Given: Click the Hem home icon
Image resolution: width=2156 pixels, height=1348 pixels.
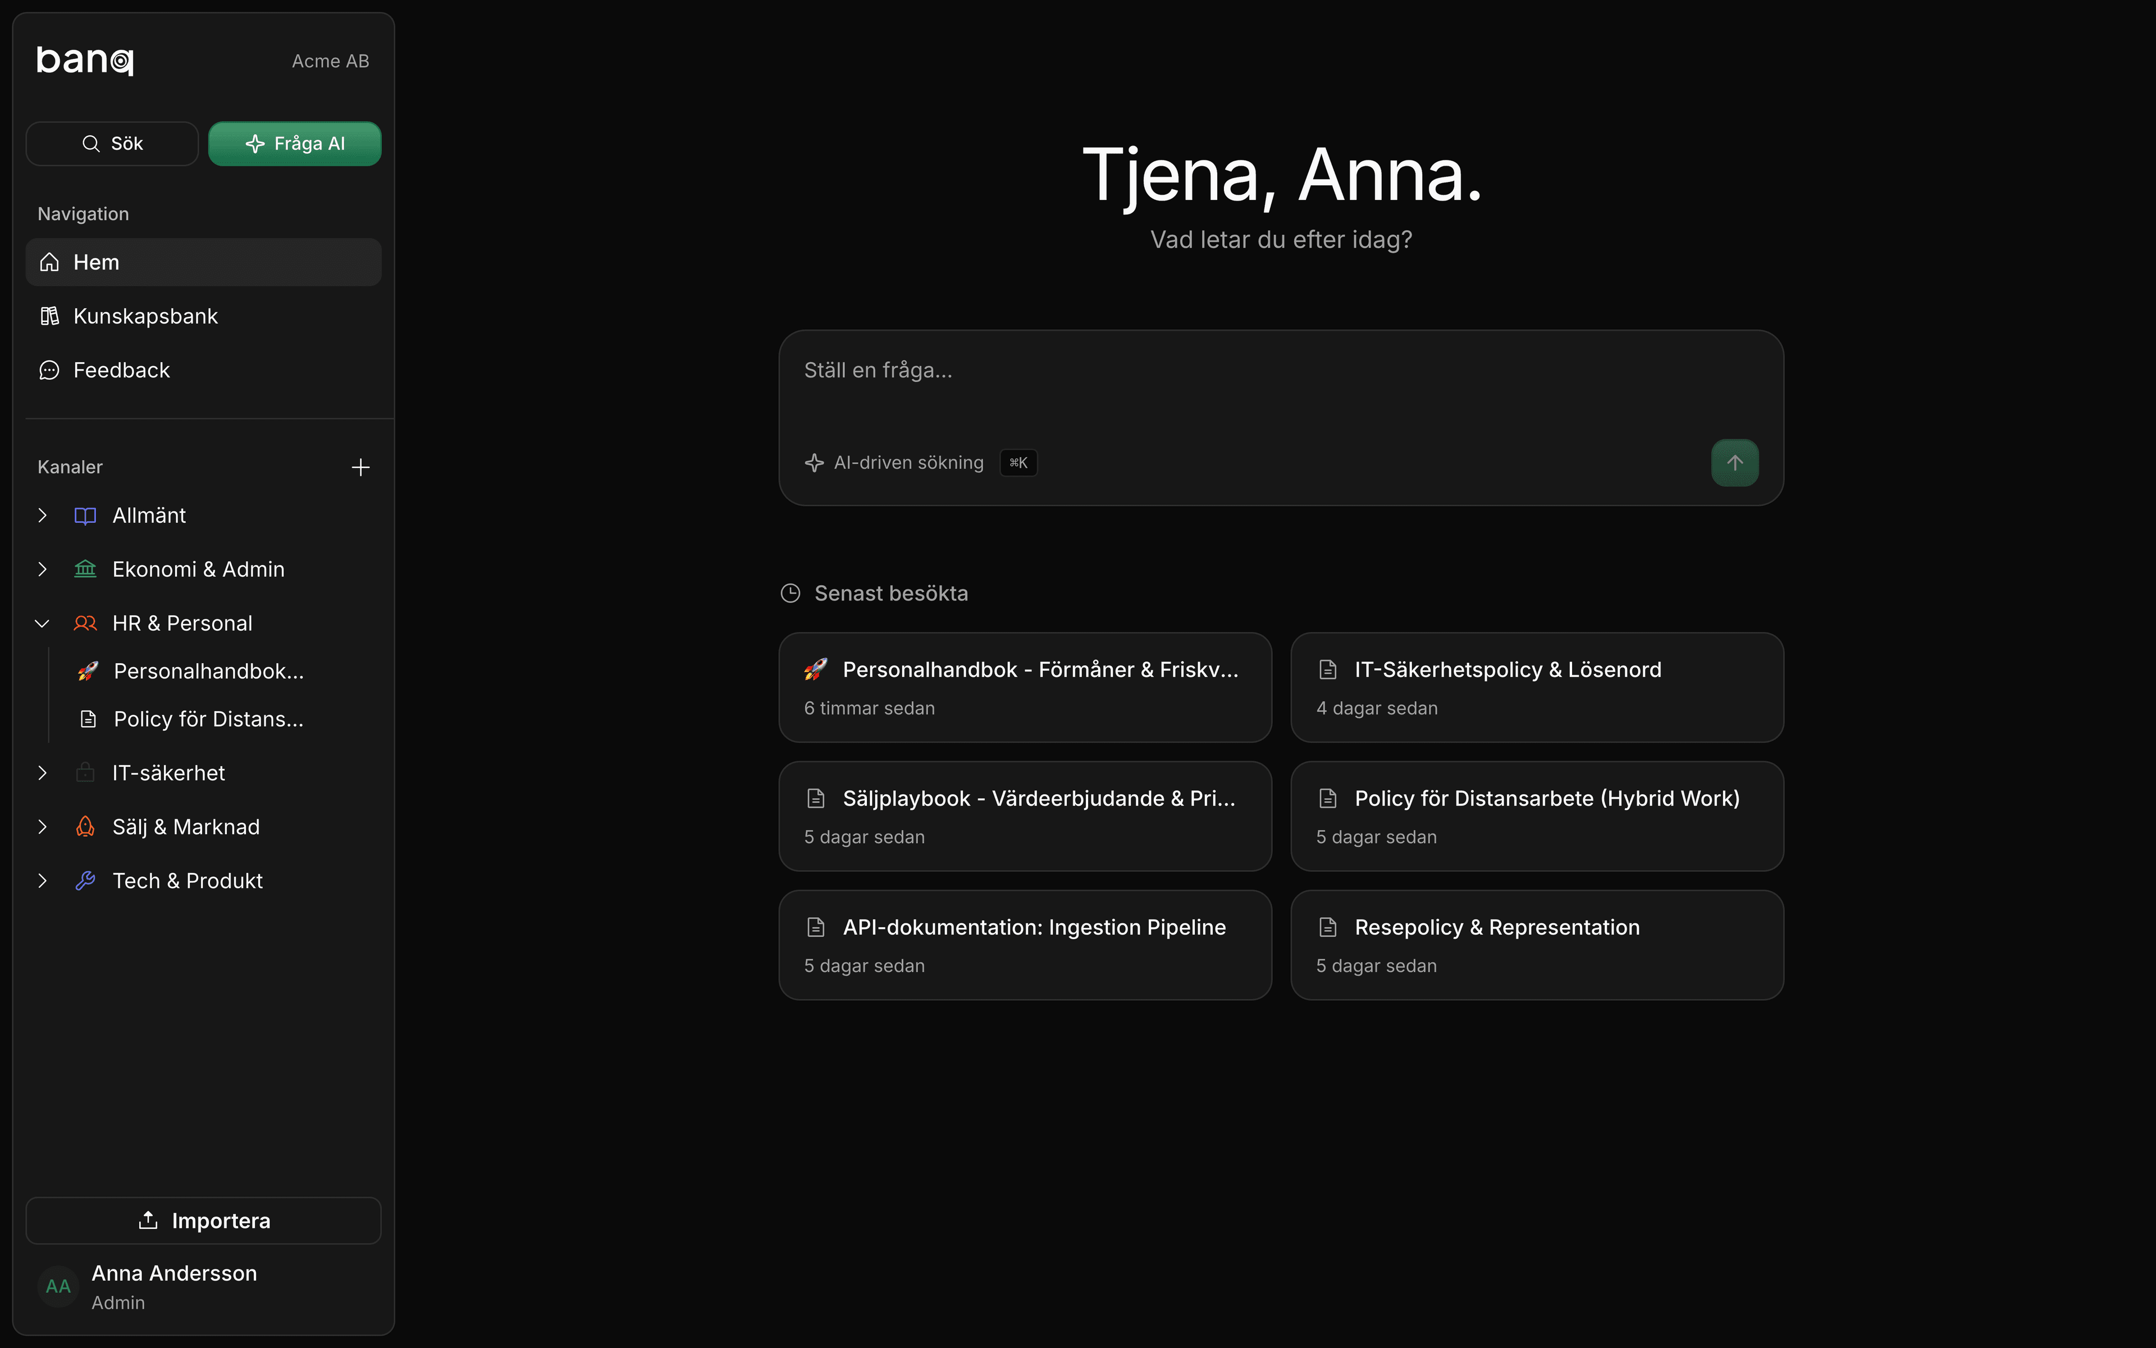Looking at the screenshot, I should pos(48,261).
